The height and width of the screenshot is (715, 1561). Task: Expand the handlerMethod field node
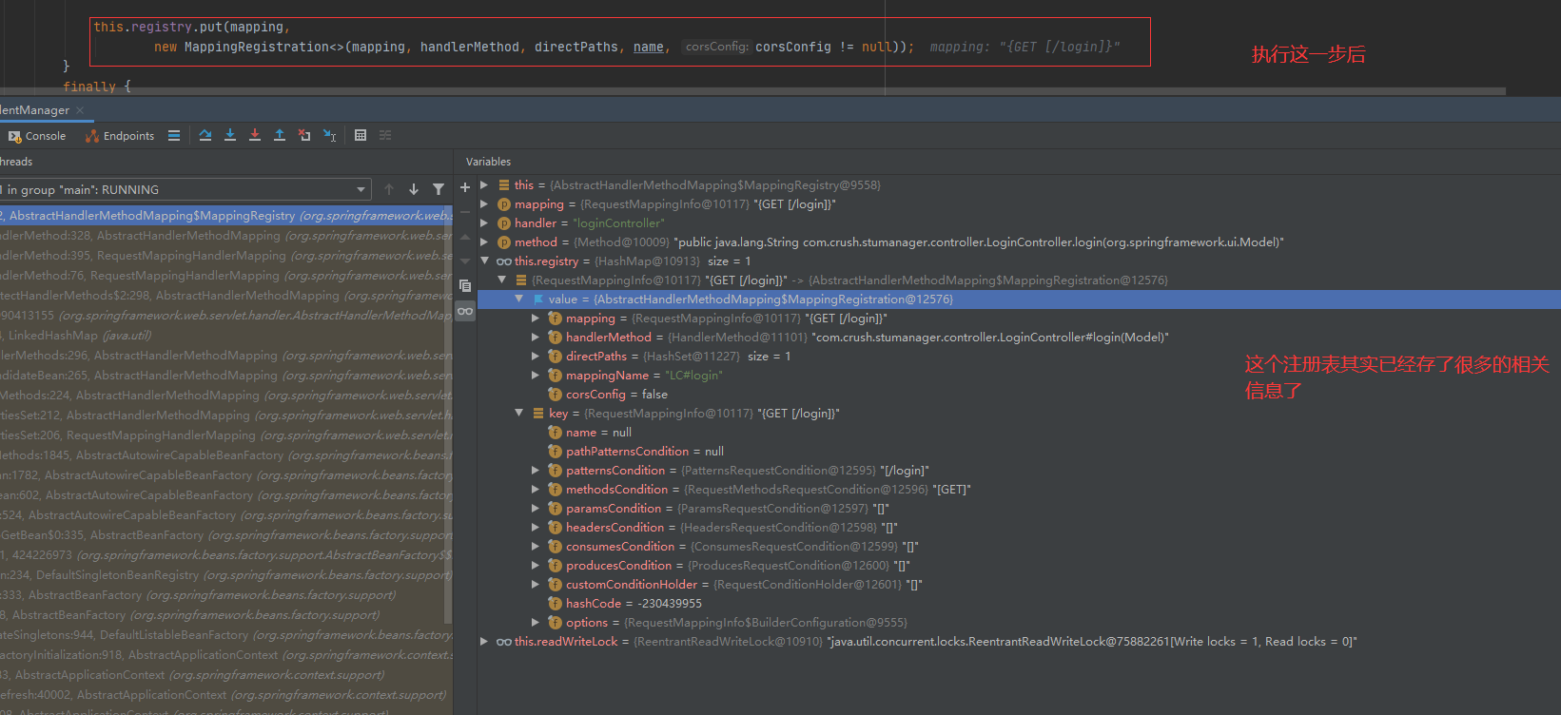536,337
